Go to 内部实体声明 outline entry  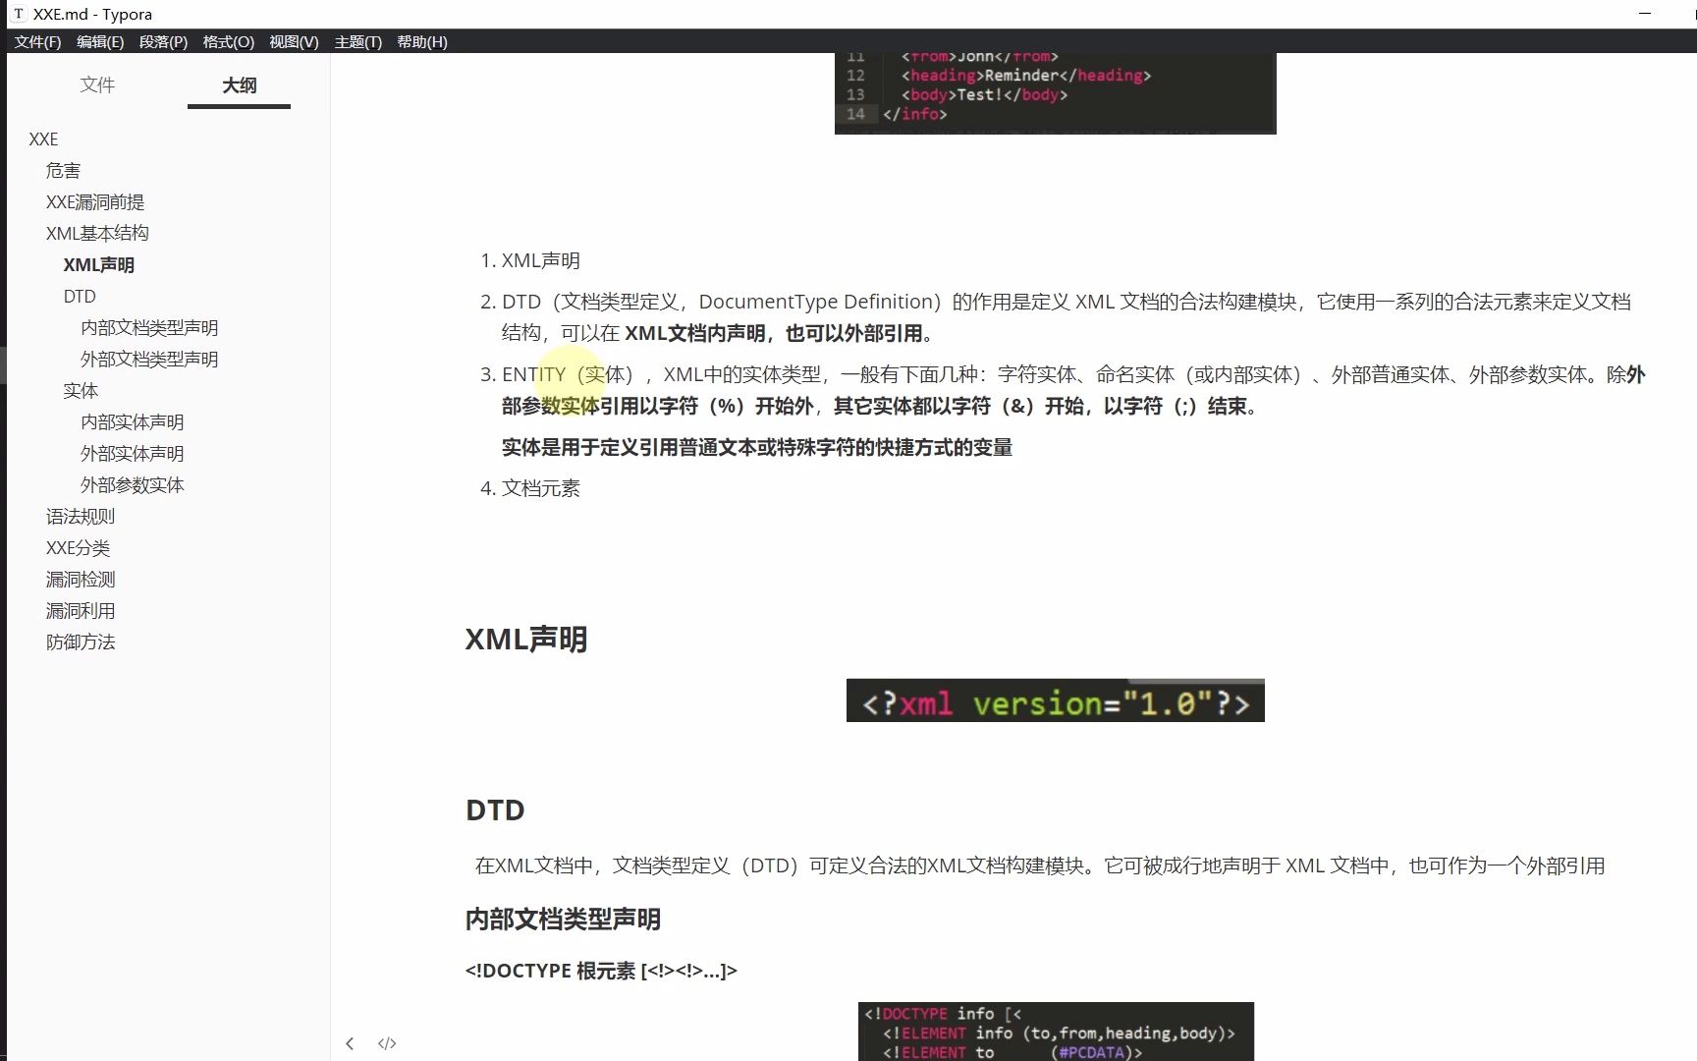point(133,422)
